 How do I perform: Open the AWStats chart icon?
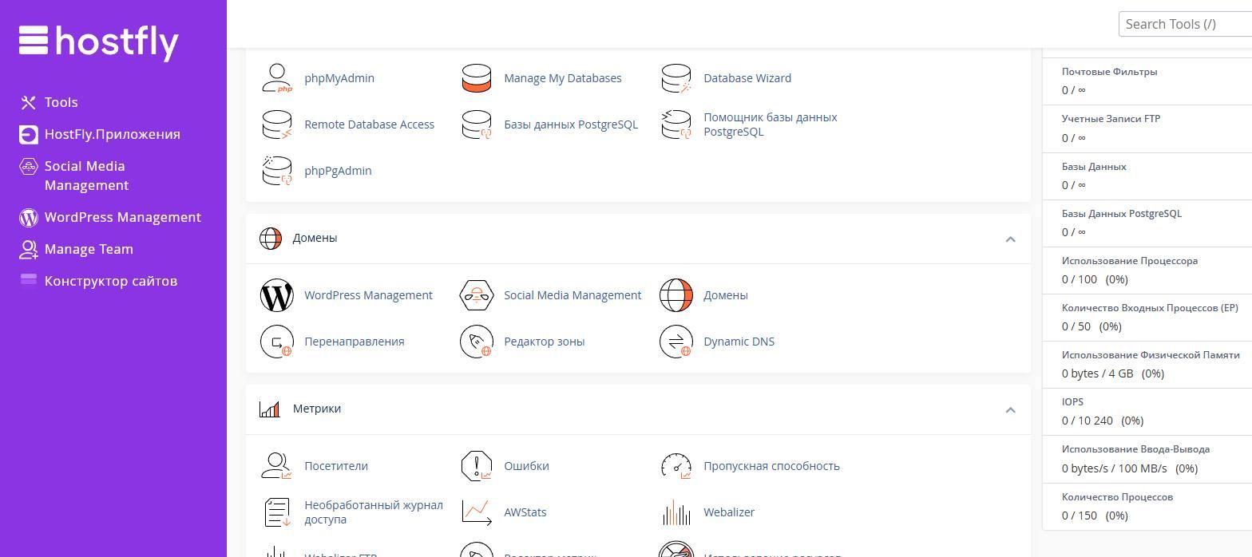(477, 512)
